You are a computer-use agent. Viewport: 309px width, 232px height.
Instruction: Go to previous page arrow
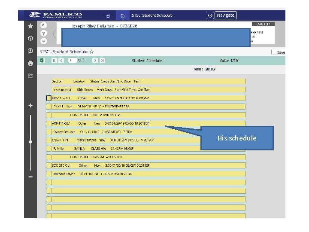(61, 61)
